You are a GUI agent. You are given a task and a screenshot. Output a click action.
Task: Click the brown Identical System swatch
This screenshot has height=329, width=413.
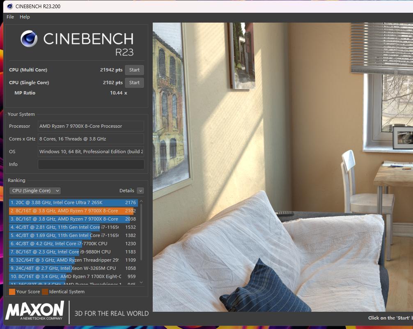point(45,292)
